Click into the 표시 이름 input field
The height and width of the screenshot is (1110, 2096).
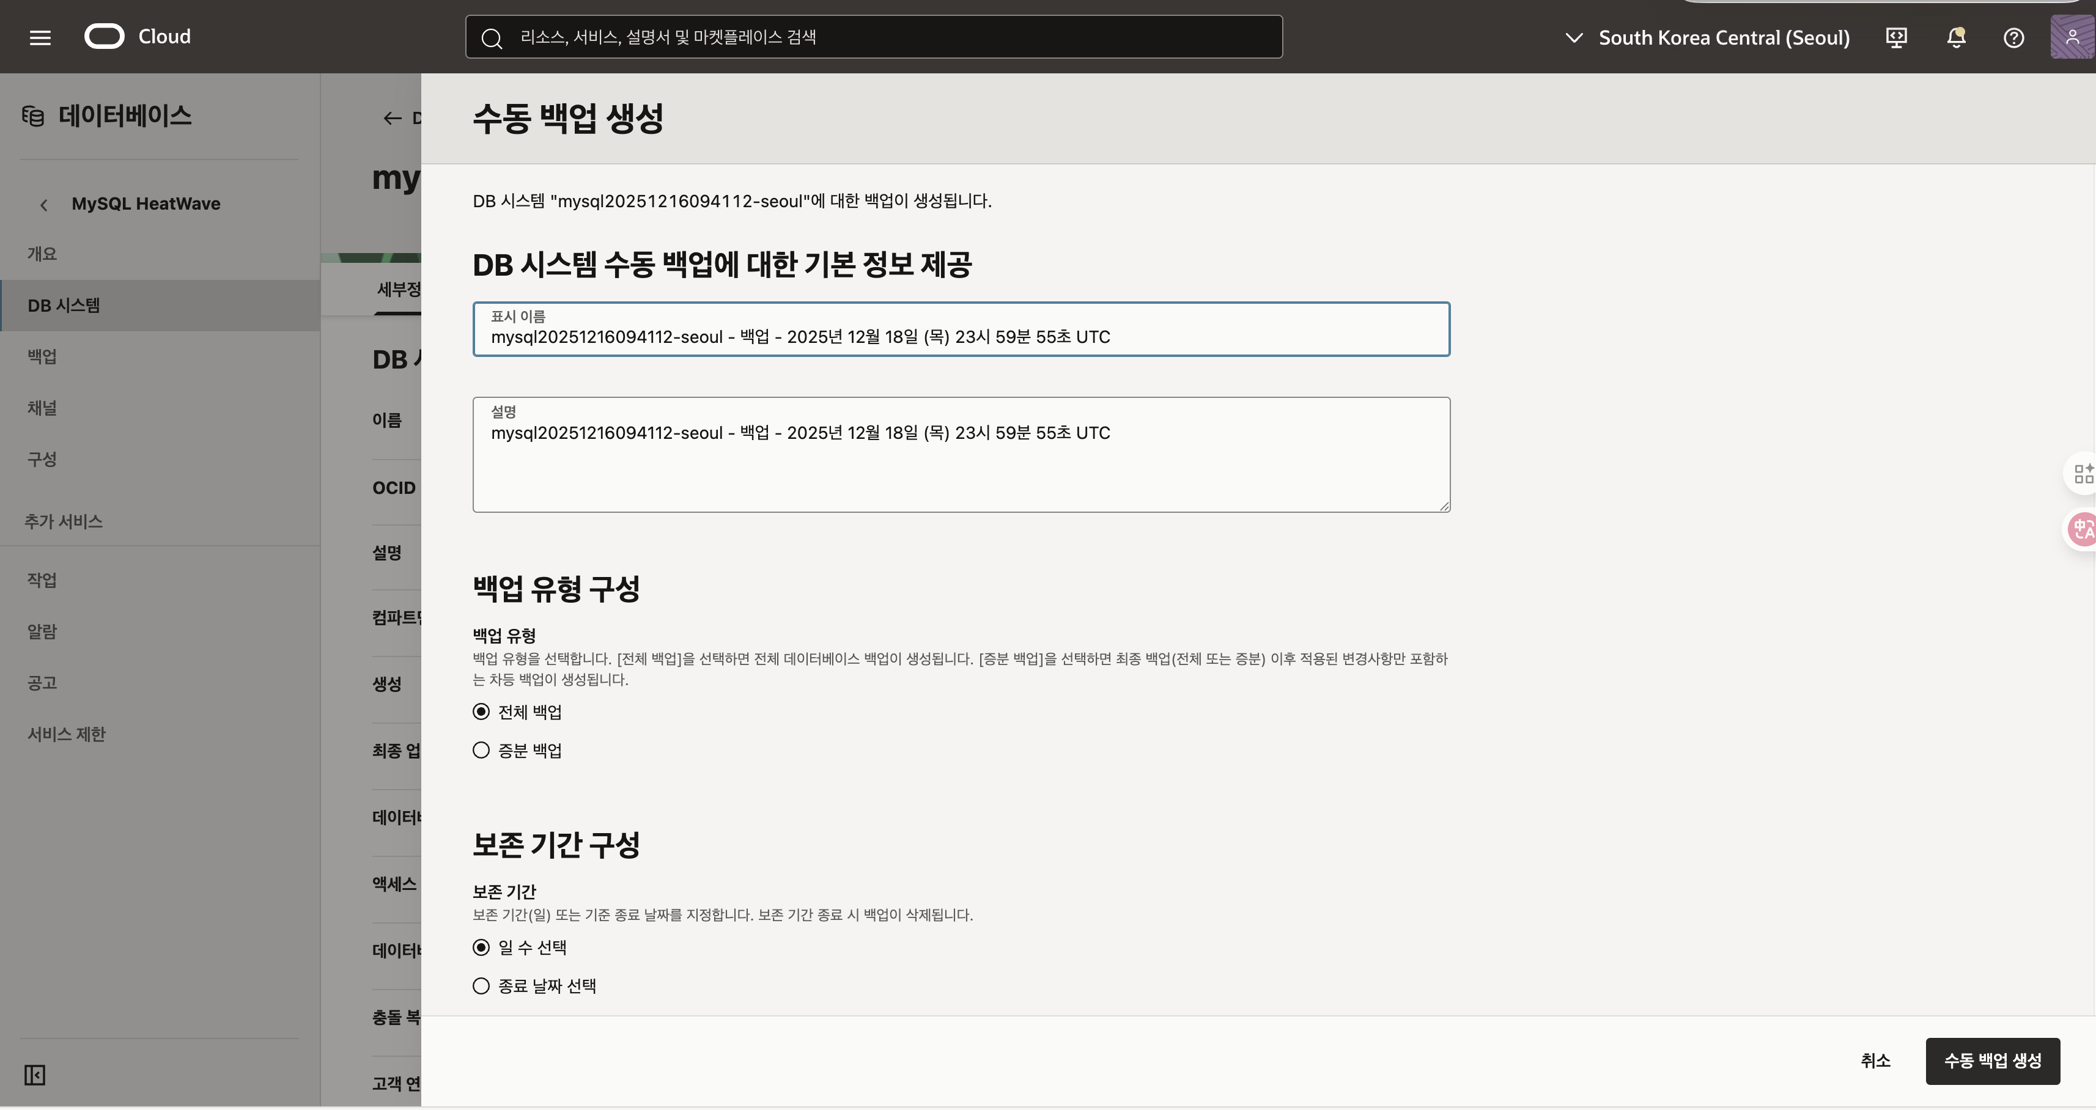click(960, 337)
